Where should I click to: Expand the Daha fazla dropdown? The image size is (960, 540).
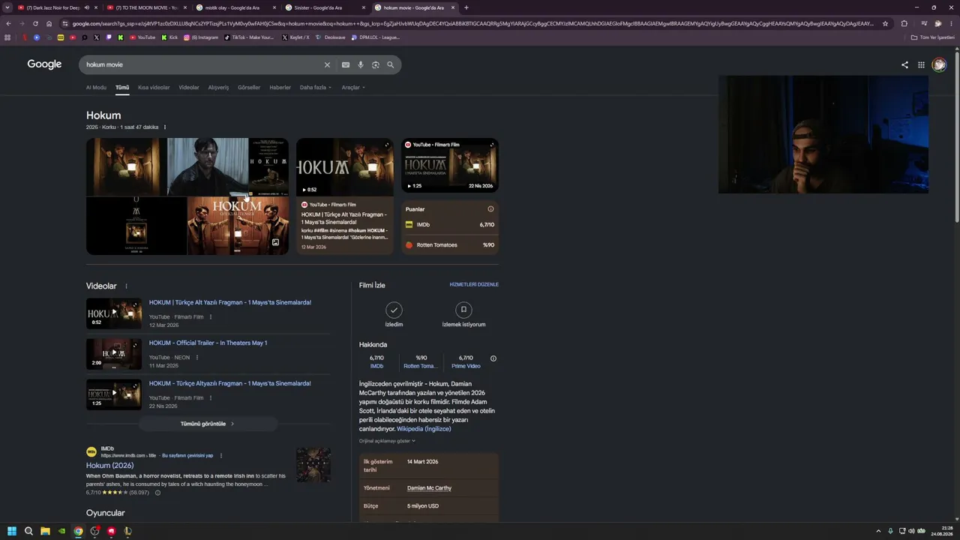[x=316, y=88]
